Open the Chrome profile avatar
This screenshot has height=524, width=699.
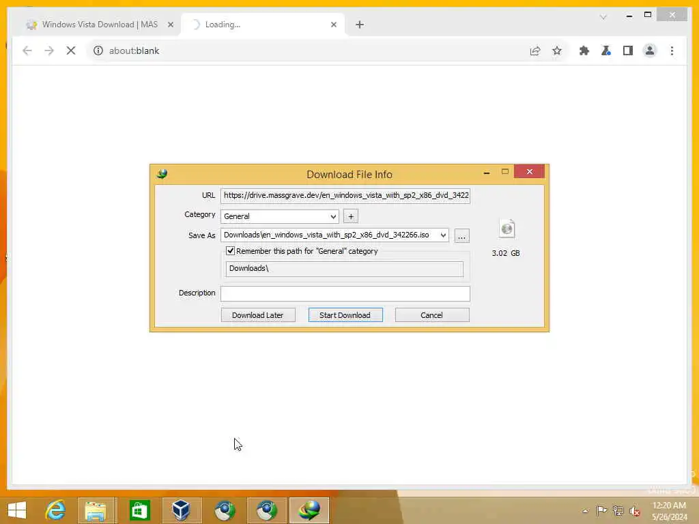(x=650, y=50)
